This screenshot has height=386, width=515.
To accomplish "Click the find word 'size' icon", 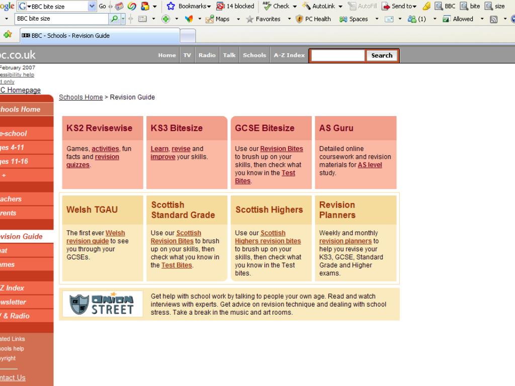I will (x=489, y=6).
